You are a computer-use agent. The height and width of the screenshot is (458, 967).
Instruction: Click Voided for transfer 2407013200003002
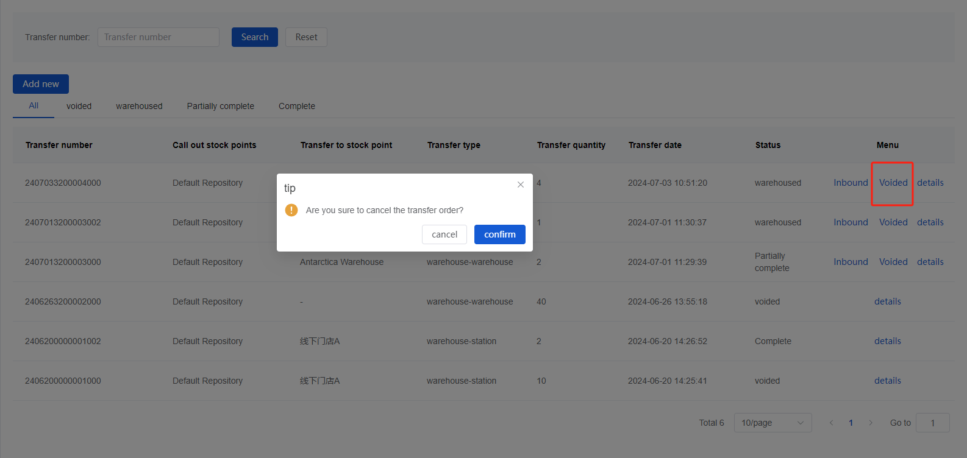(893, 222)
